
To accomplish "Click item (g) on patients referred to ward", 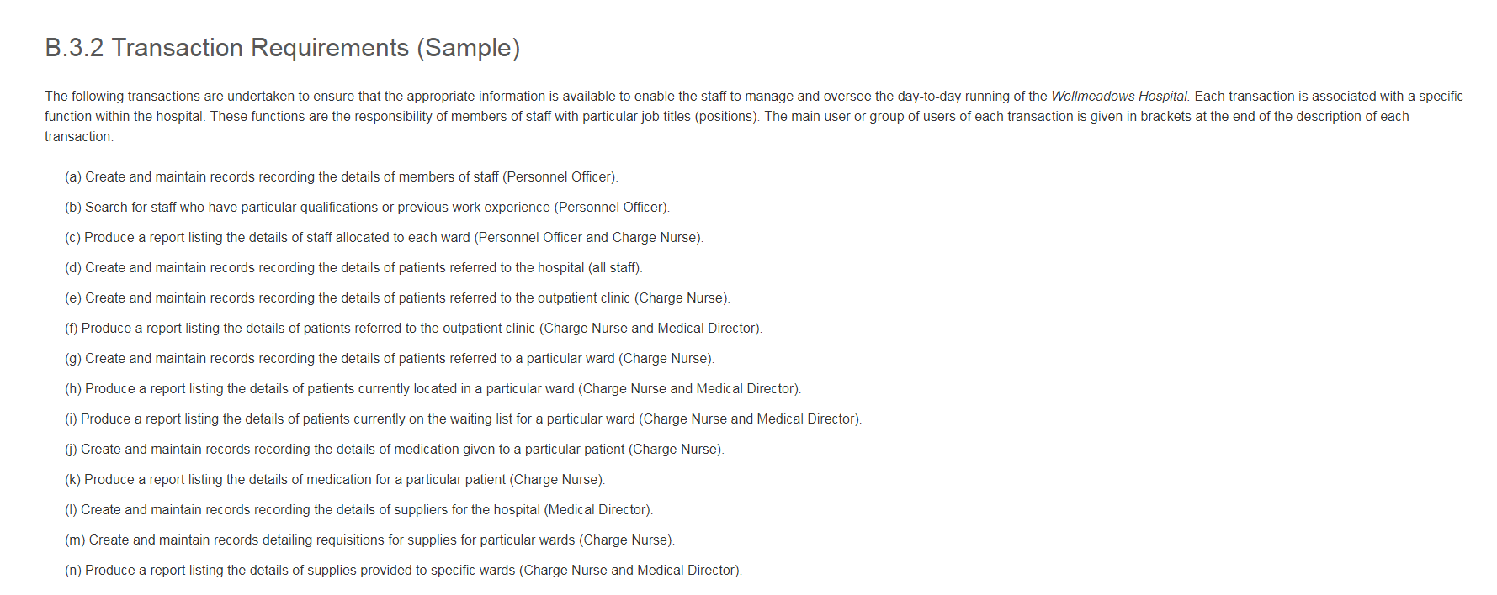I will point(389,359).
